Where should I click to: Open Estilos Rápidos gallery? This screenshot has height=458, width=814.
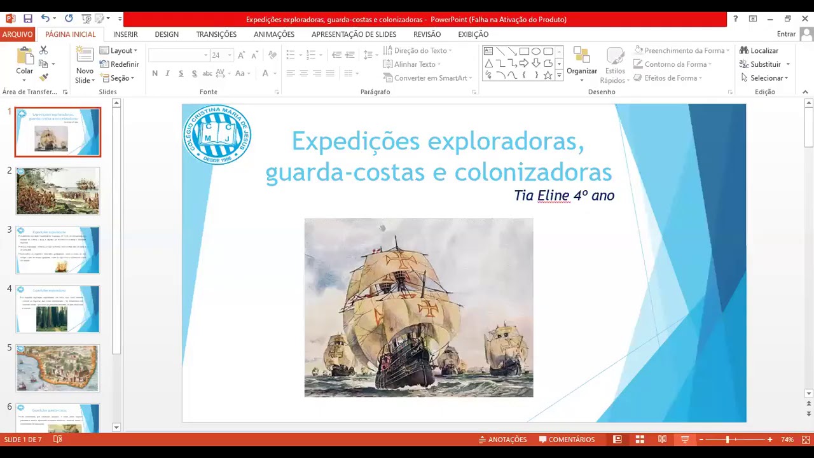click(615, 64)
